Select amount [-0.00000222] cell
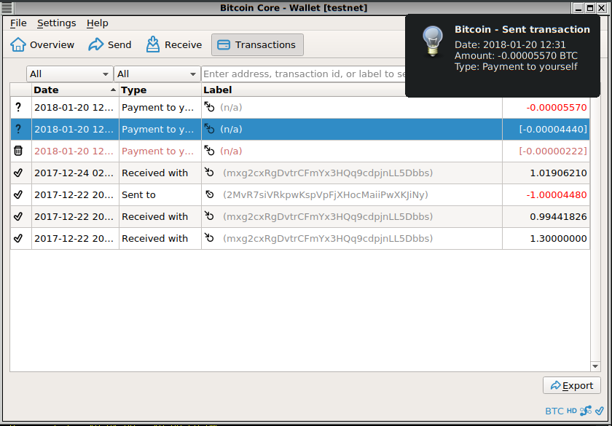The width and height of the screenshot is (612, 426). [x=546, y=151]
